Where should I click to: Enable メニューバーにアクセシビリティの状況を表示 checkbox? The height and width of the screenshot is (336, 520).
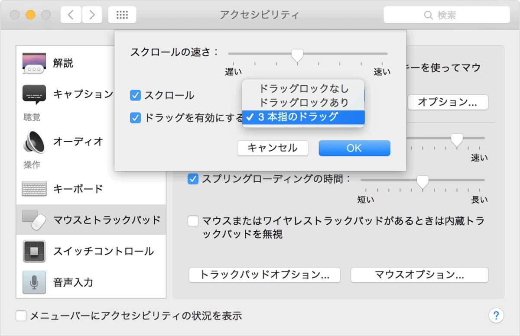coord(21,316)
